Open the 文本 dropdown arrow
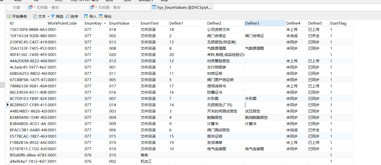The image size is (381, 165). tap(48, 17)
